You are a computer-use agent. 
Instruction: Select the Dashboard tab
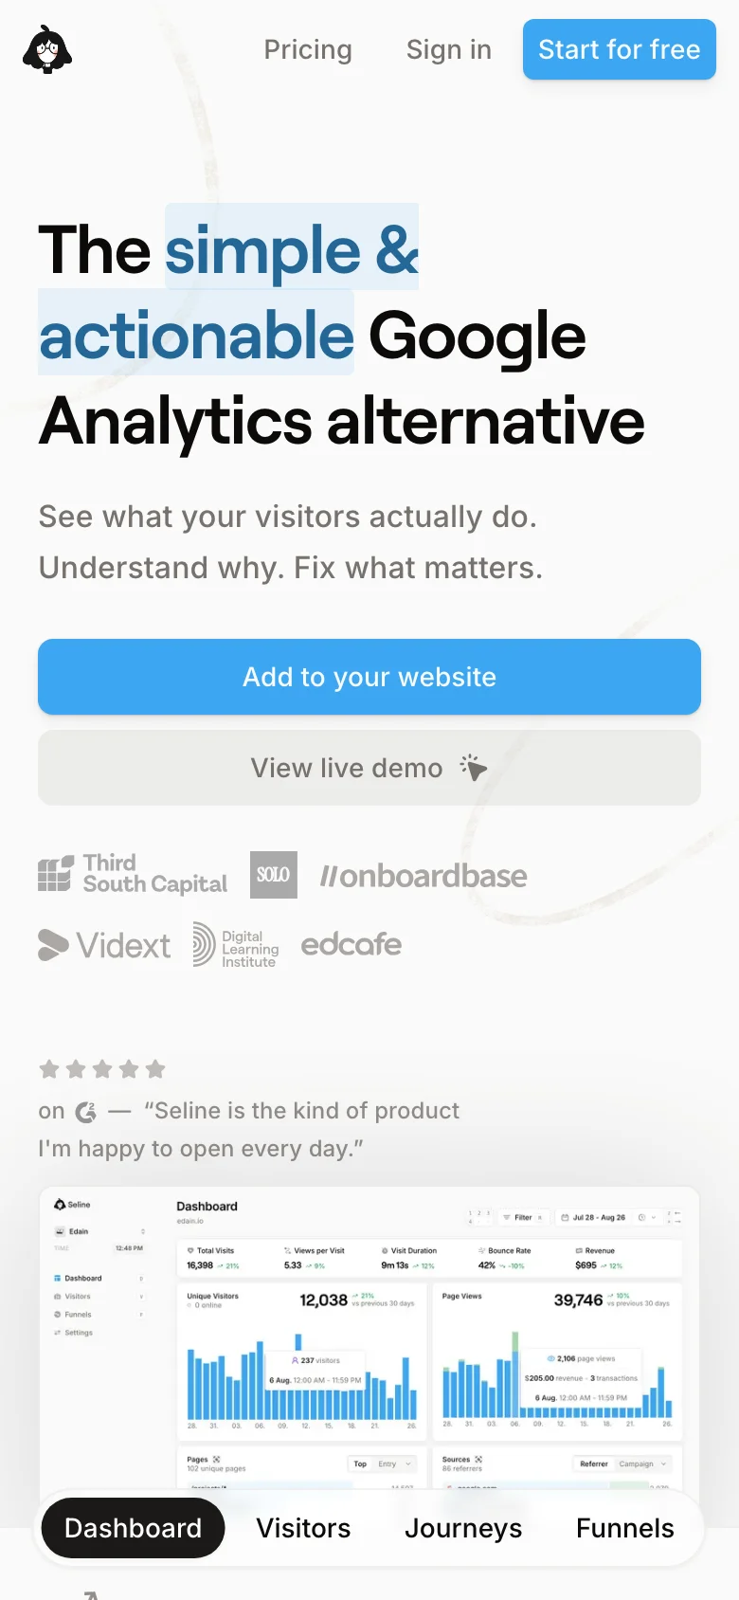133,1528
